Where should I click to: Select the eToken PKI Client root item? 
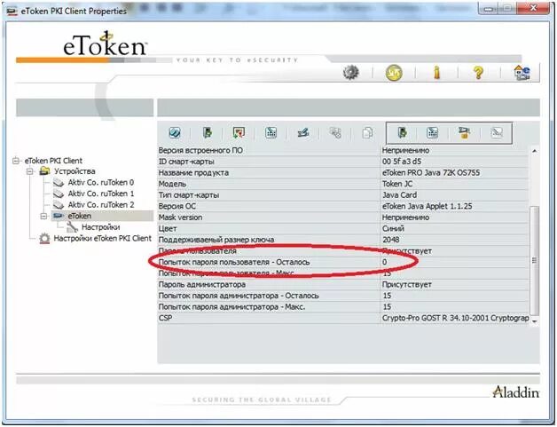[x=53, y=161]
